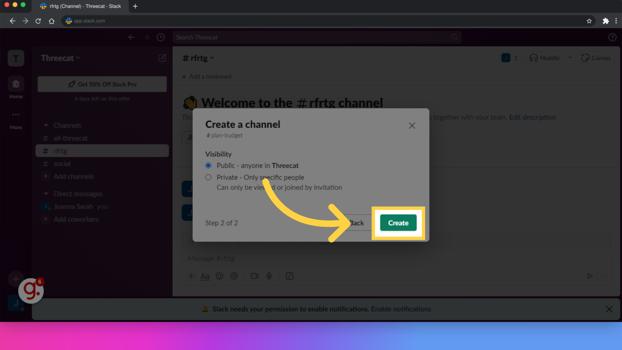Open the Canvas
The width and height of the screenshot is (622, 350).
596,58
